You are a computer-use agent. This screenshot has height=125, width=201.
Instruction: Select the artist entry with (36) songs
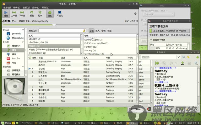tap(54, 46)
